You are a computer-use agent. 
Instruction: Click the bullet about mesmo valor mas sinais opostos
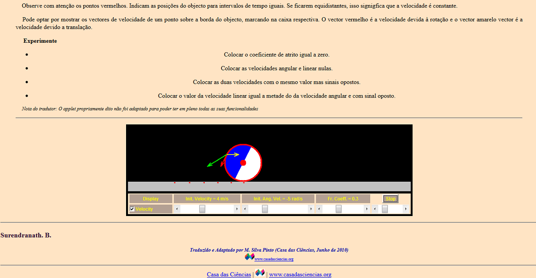(277, 82)
